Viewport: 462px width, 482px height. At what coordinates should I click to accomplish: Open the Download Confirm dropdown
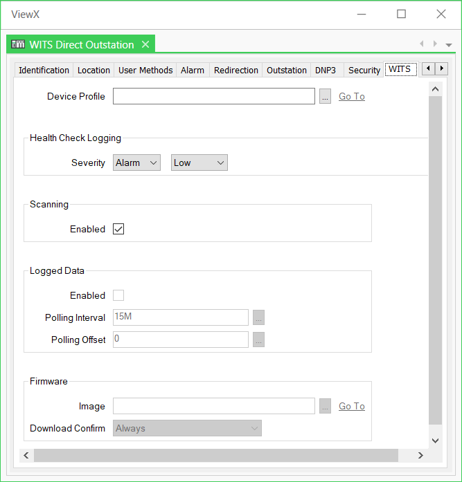(187, 429)
